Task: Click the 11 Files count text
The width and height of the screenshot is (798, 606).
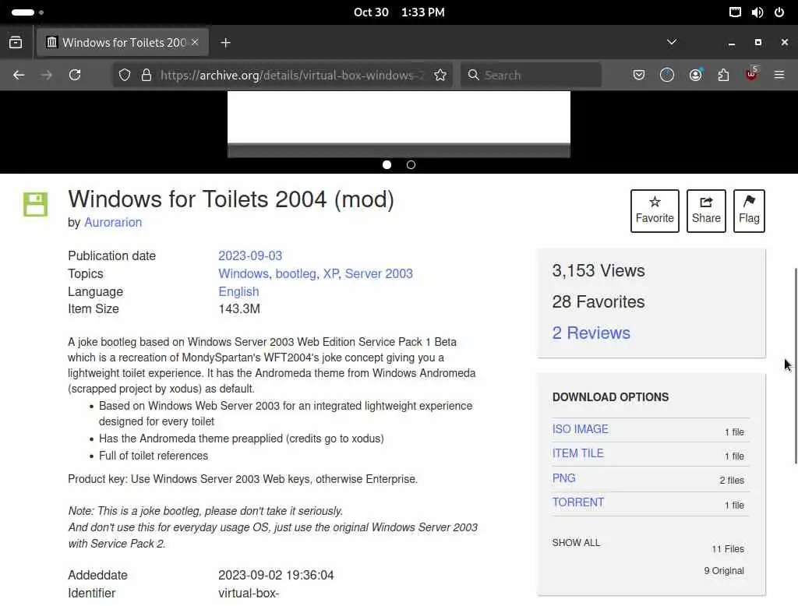Action: click(728, 549)
